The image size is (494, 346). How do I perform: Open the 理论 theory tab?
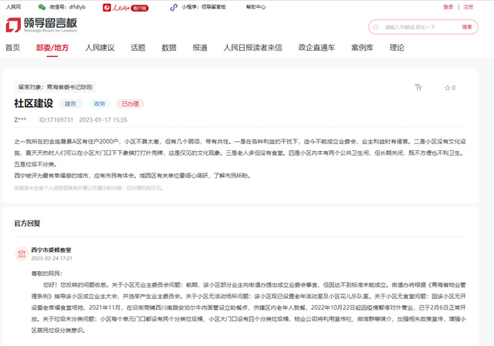coord(397,48)
